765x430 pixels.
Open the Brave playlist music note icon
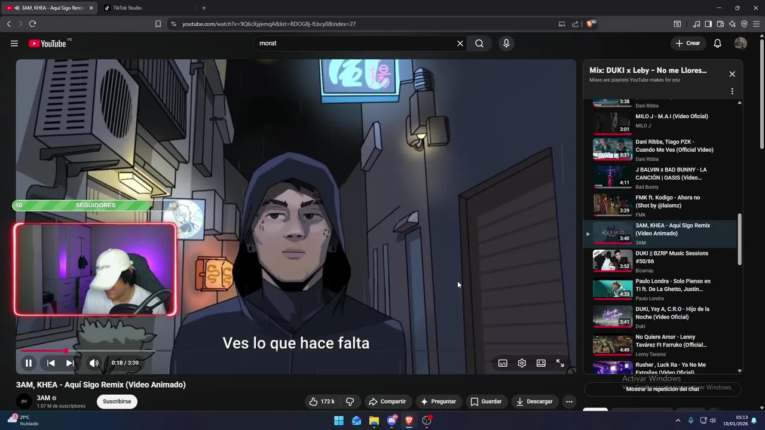tap(696, 24)
